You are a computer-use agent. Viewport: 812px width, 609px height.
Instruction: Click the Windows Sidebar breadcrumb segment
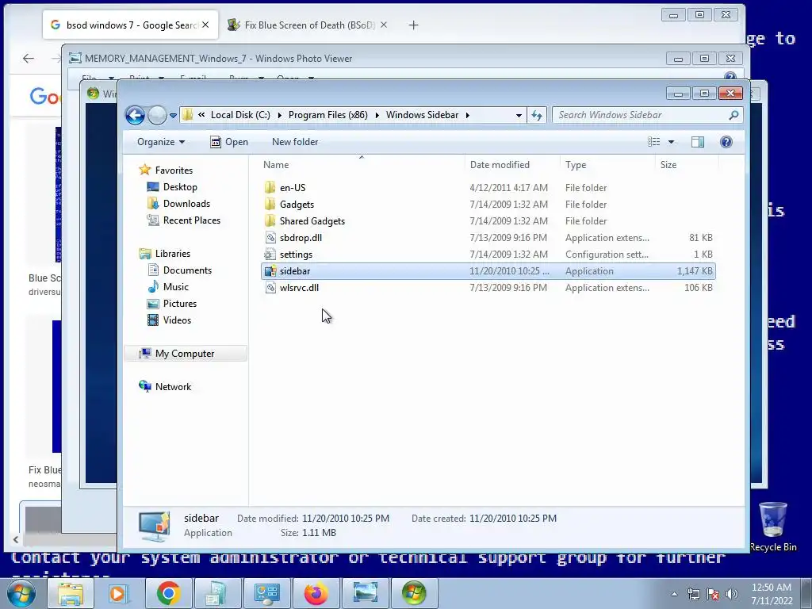pos(422,115)
